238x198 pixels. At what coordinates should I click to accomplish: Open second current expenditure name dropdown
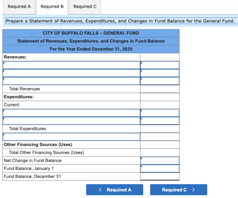[x=71, y=121]
